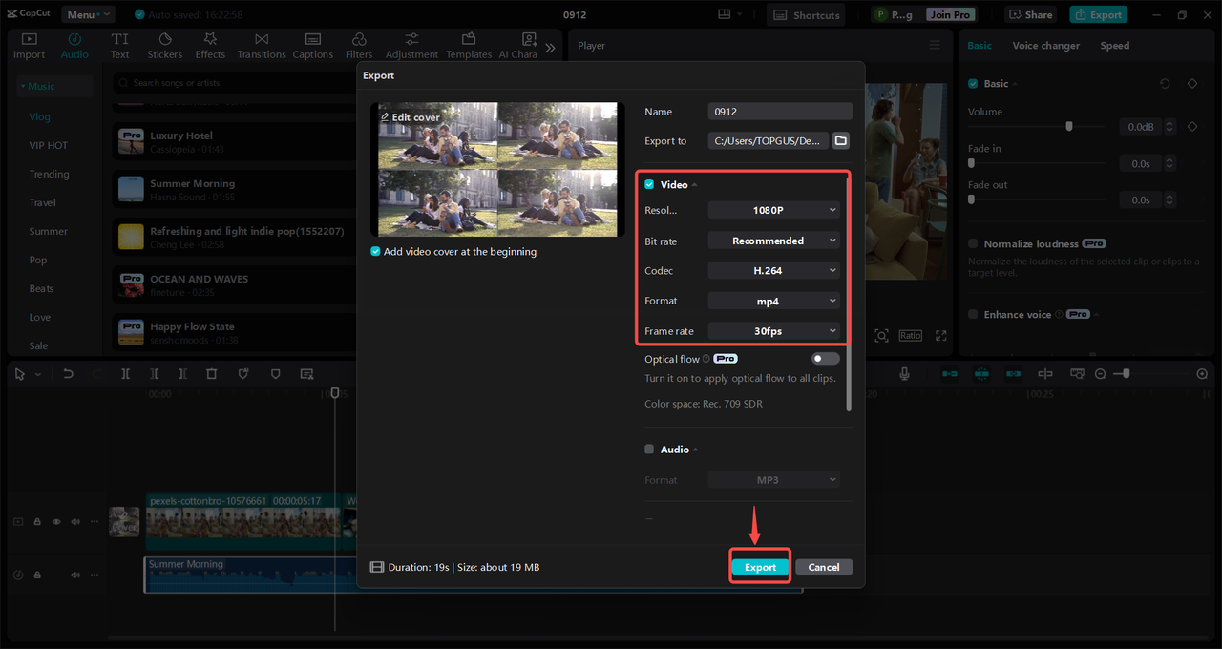Toggle the Optical flow switch
The height and width of the screenshot is (649, 1222).
click(x=826, y=359)
